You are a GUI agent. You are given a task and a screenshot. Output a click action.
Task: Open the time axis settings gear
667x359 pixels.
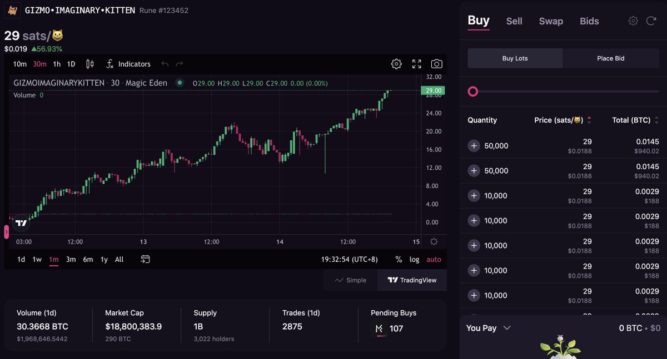point(434,241)
